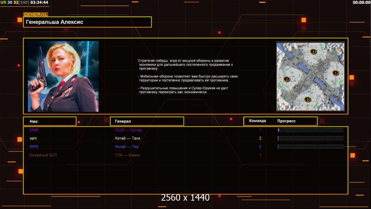This screenshot has height=209, width=371.
Task: Select player EMS nickname
Action: [x=34, y=130]
